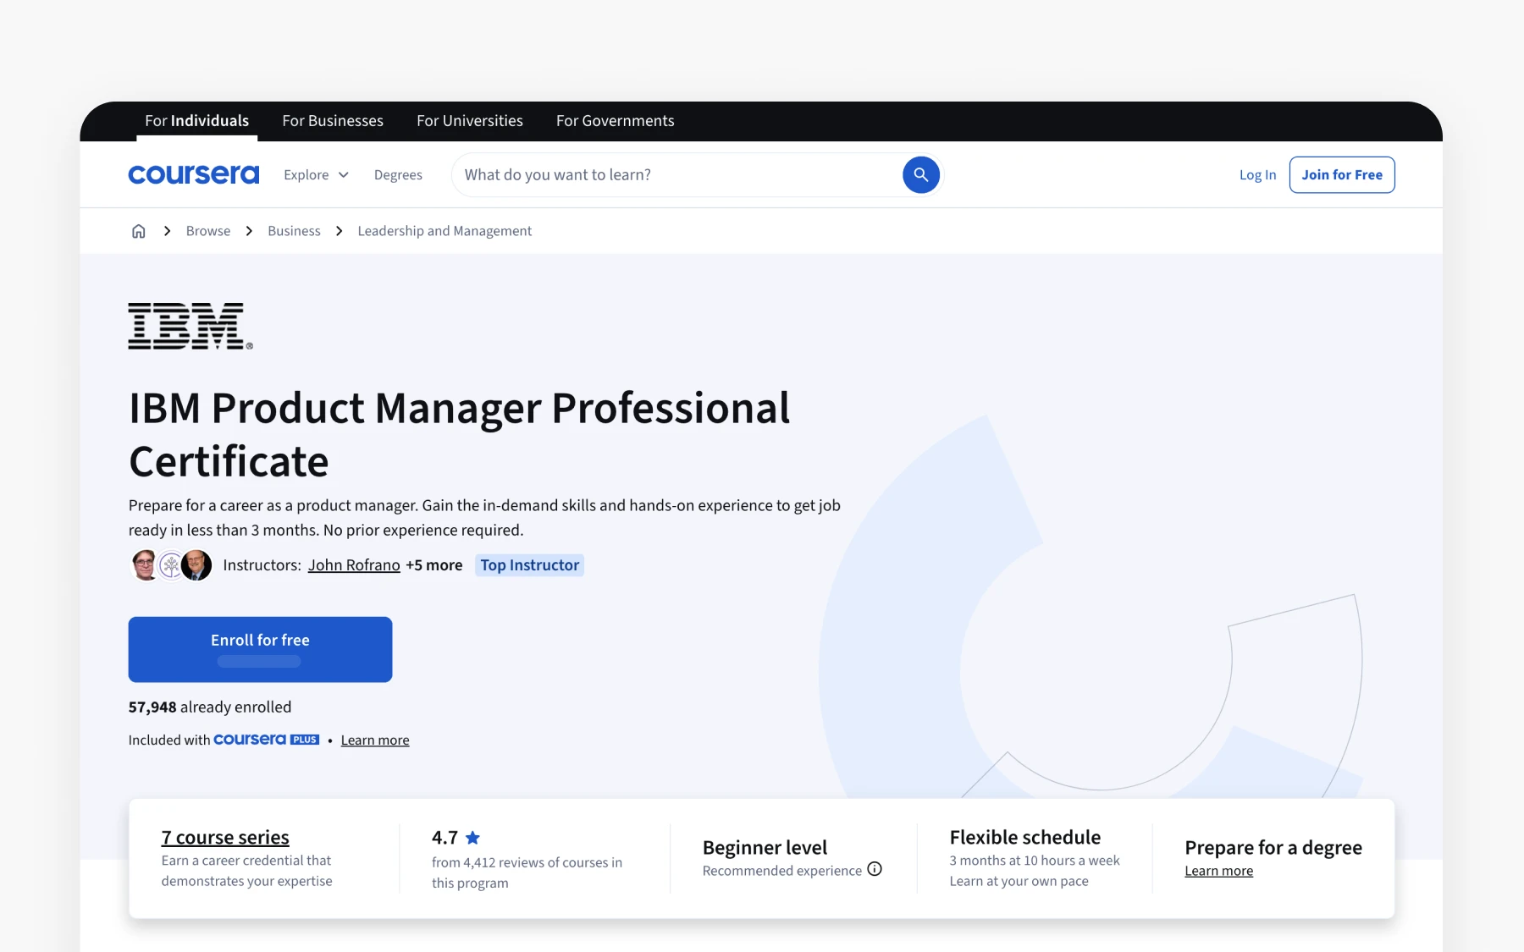Click the third instructor avatar photo

click(196, 565)
